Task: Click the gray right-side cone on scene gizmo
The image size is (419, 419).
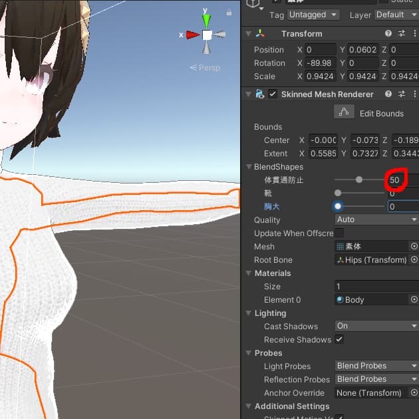Action: coord(219,35)
